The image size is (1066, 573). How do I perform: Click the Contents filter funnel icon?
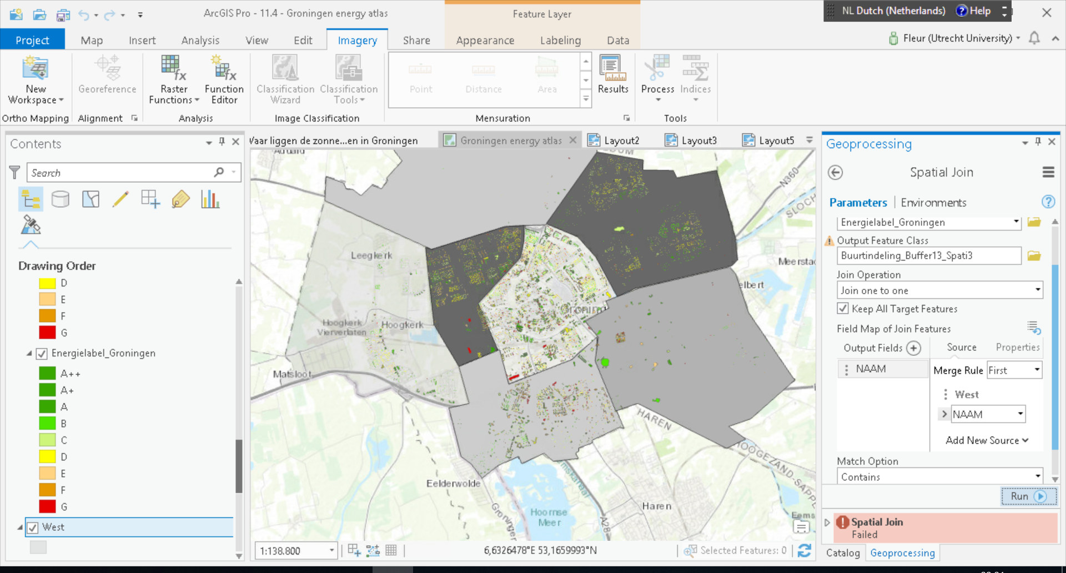[15, 173]
